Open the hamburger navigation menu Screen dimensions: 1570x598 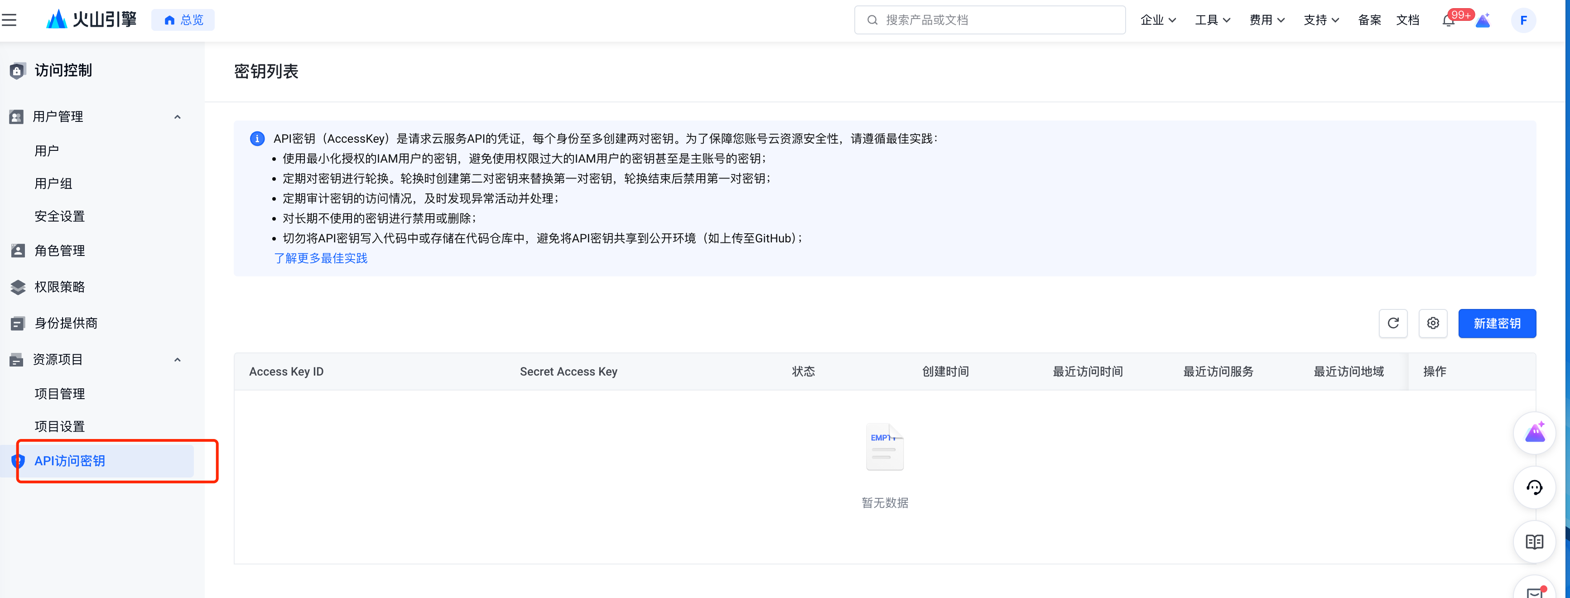(9, 20)
